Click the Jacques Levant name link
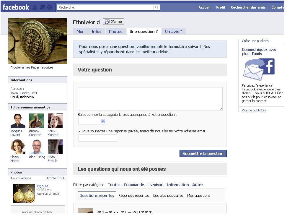Image resolution: width=287 pixels, height=216 pixels. [x=16, y=133]
